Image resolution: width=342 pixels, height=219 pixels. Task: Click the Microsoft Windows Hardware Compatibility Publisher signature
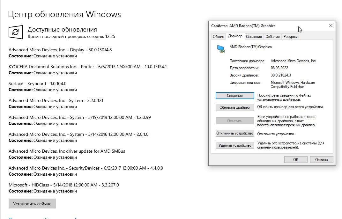coord(293,84)
